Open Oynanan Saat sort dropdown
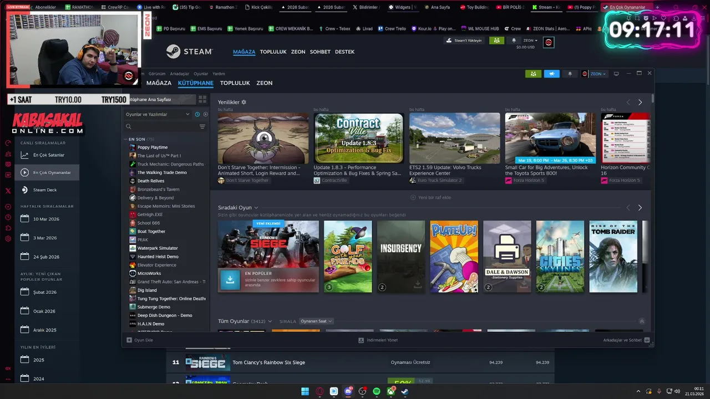 coord(316,321)
